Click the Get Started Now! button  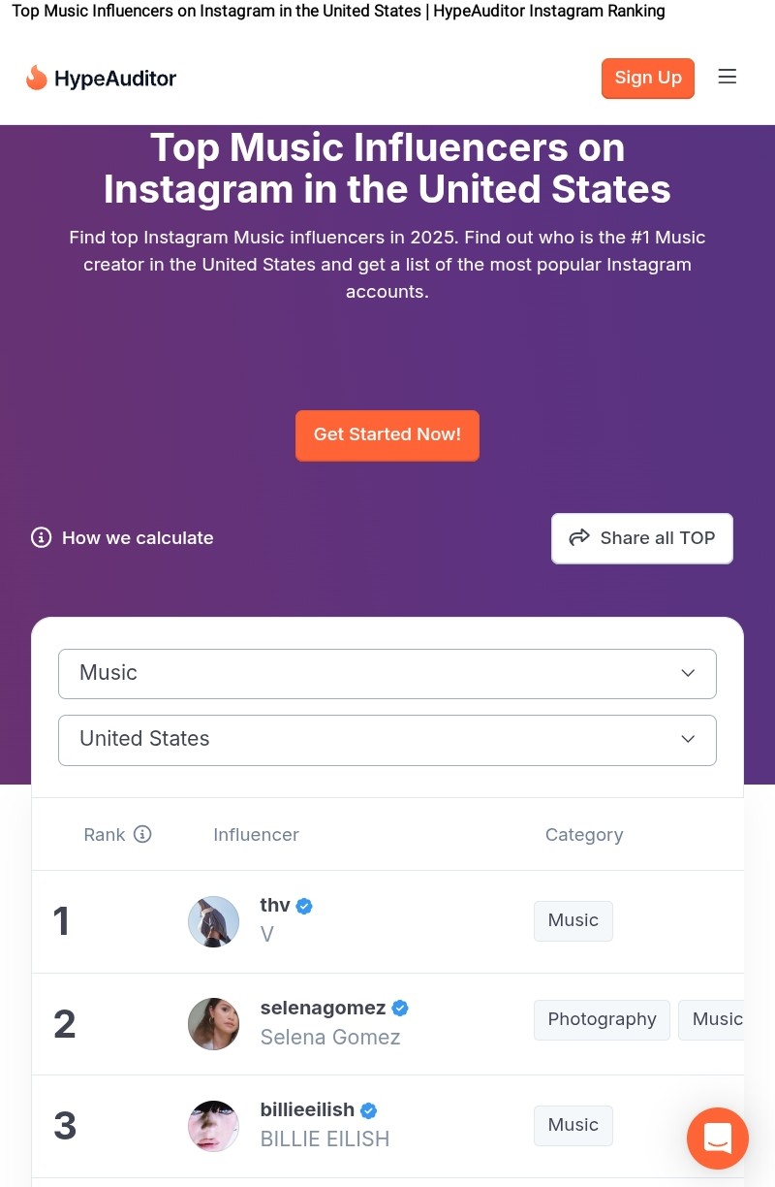point(387,435)
